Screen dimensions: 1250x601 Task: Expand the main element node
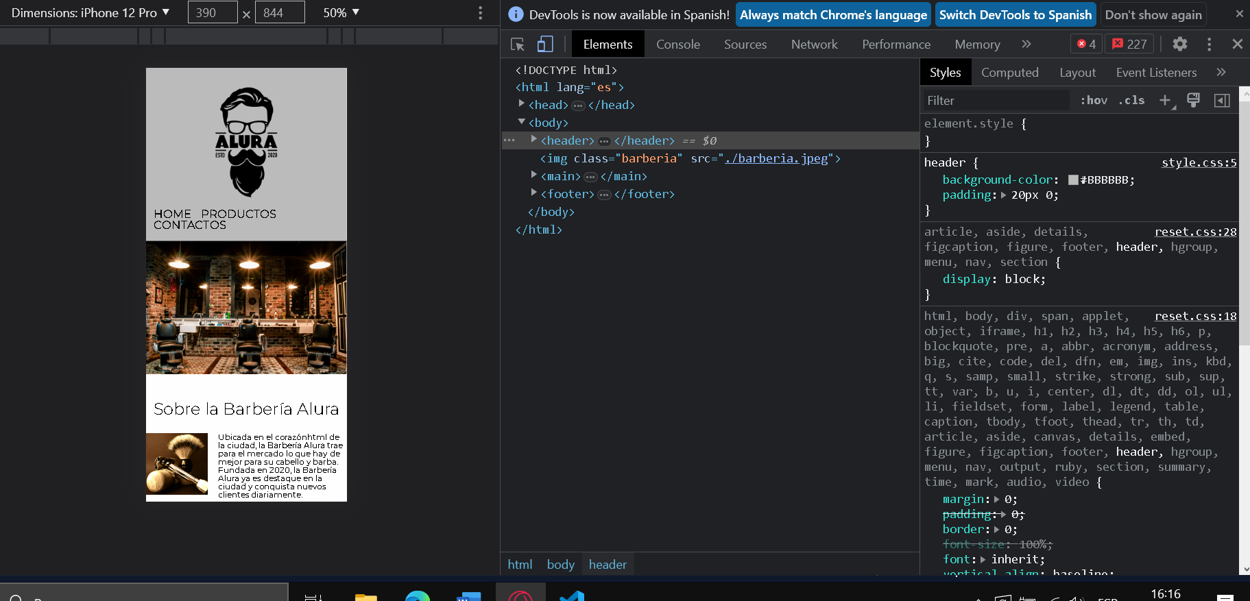coord(534,175)
